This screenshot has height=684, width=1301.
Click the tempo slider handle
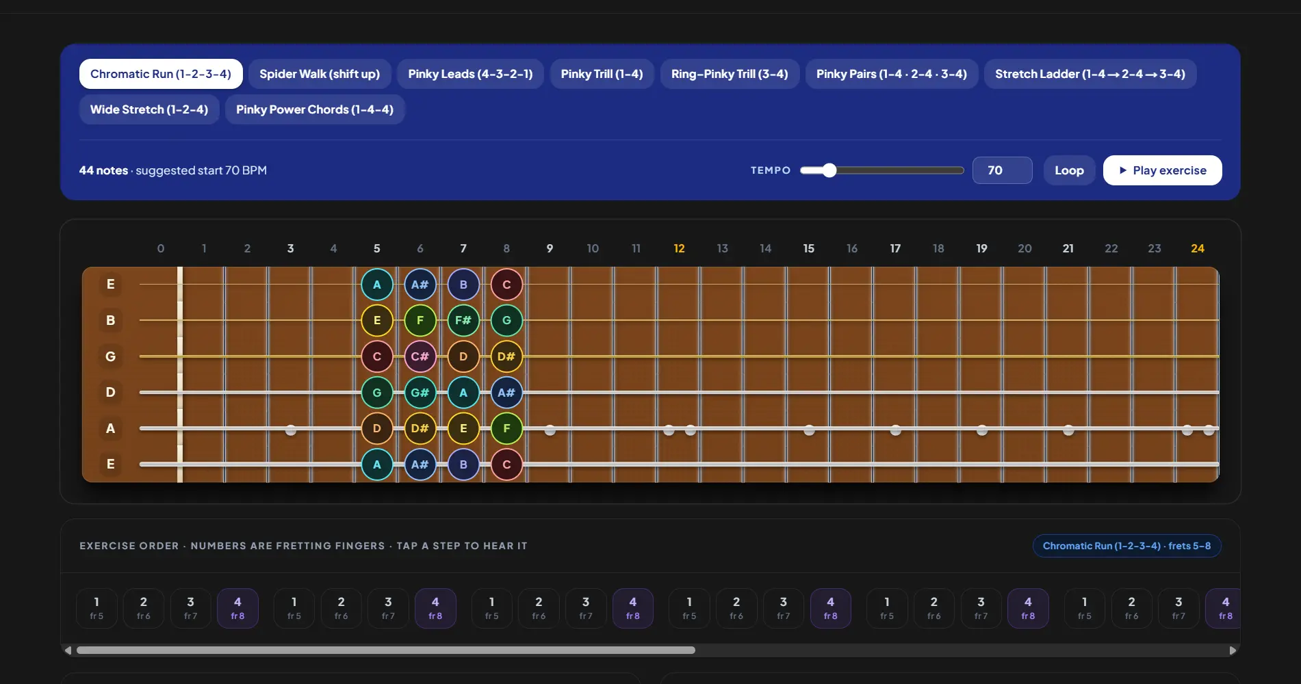(x=829, y=170)
